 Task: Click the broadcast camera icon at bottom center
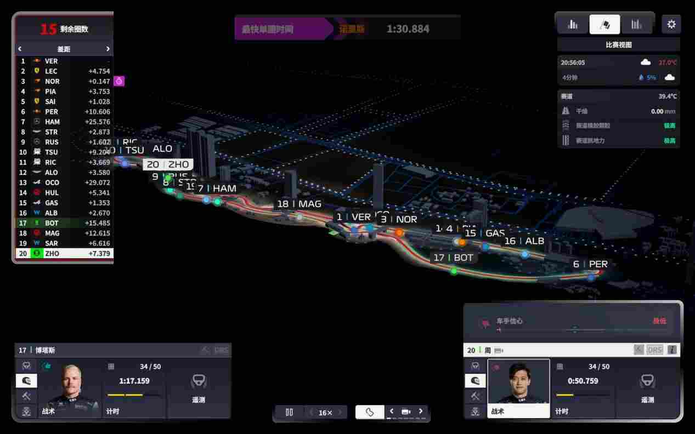click(406, 412)
